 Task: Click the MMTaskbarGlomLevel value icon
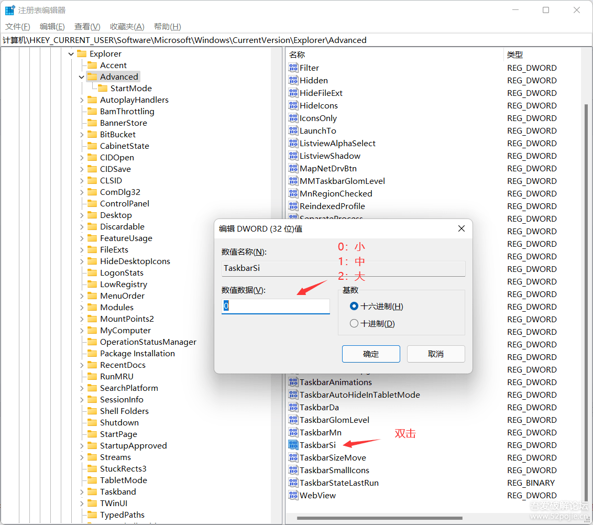tap(293, 181)
